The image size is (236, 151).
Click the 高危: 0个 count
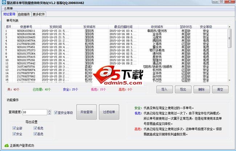[125, 89]
